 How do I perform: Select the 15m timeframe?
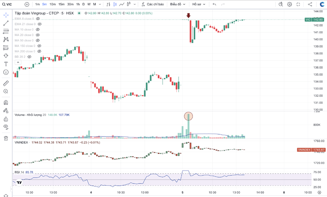pos(61,4)
